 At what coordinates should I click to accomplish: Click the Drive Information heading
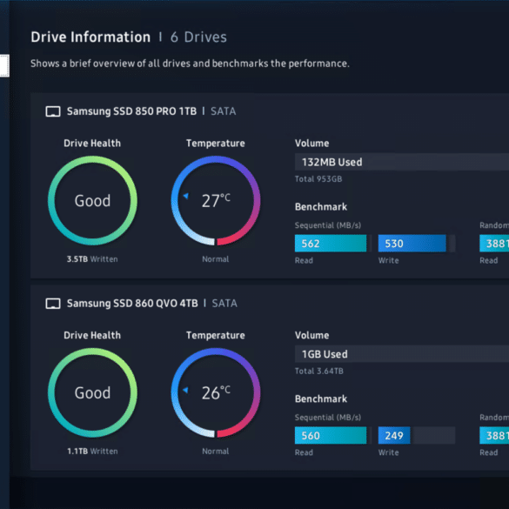click(x=90, y=37)
